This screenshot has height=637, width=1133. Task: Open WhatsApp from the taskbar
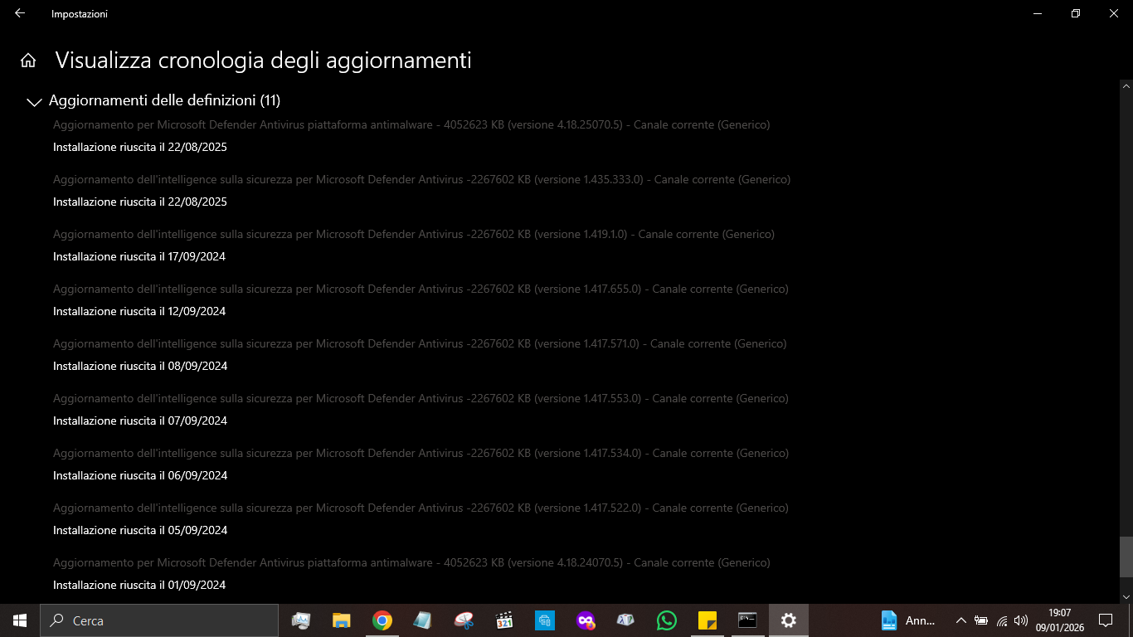(x=667, y=620)
